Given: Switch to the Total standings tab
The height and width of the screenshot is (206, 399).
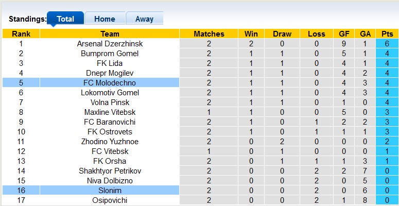Looking at the screenshot, I should (65, 19).
